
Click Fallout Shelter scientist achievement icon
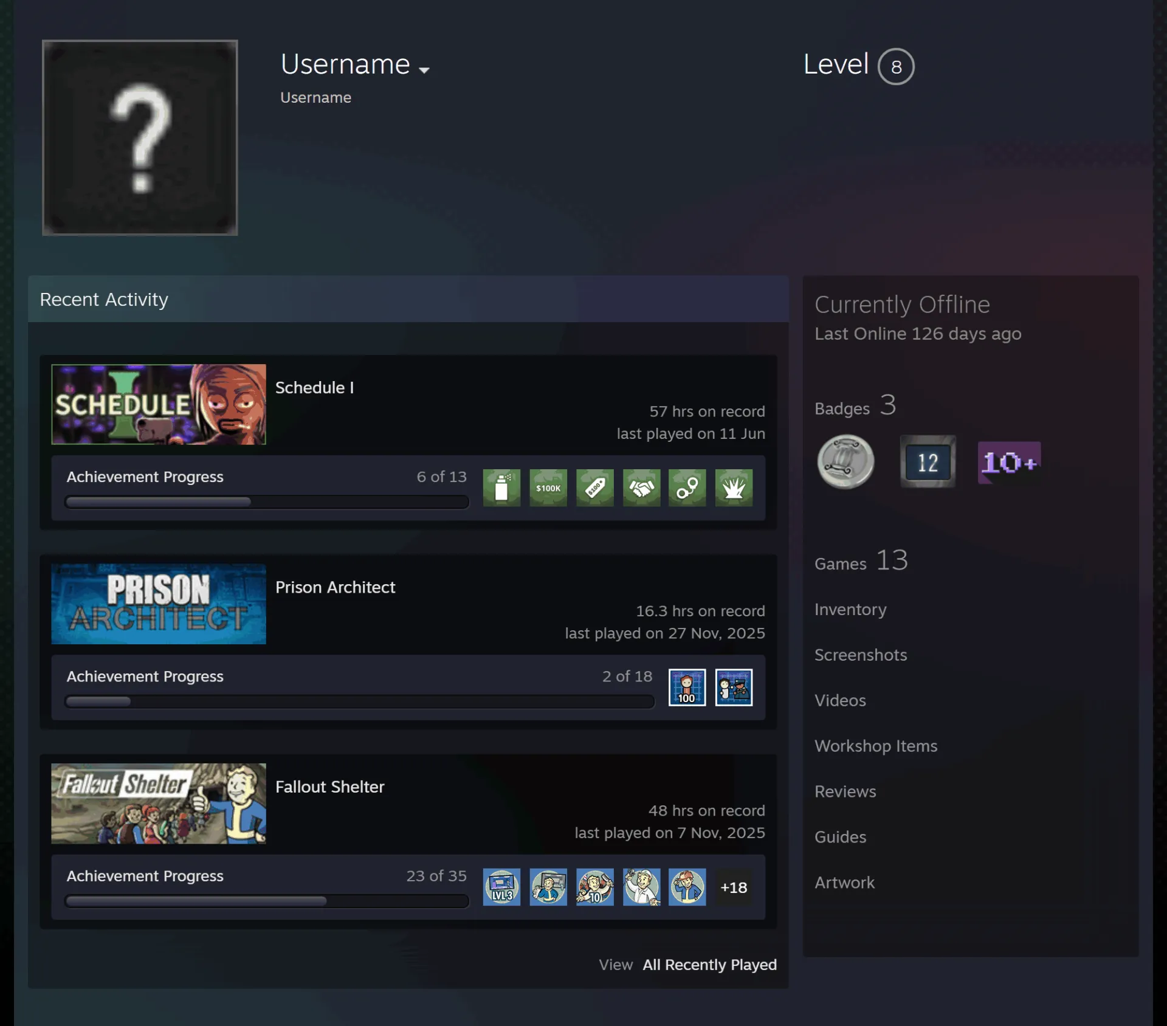click(641, 887)
